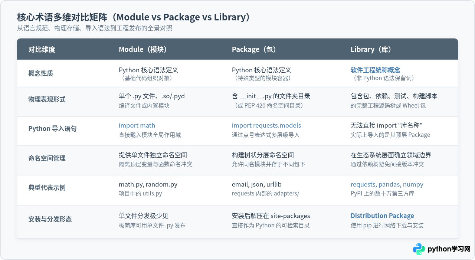Click the 'Distribution Package' highlighted text

(x=382, y=216)
